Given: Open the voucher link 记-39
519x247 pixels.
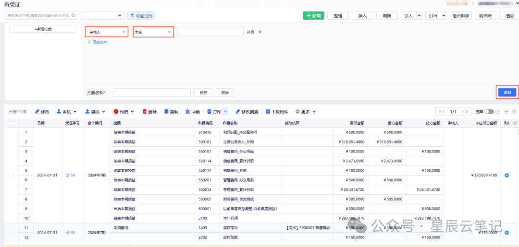Looking at the screenshot, I should [70, 176].
